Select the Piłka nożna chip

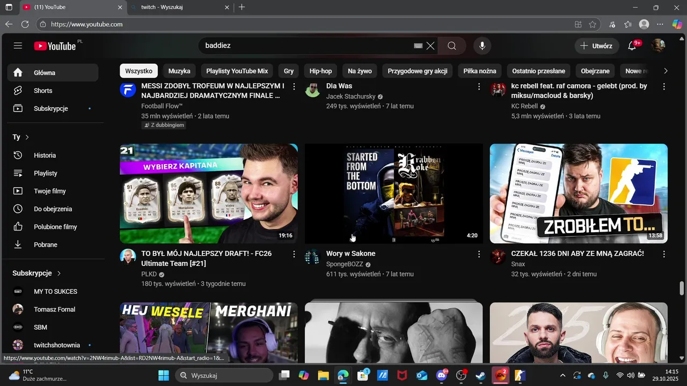[x=480, y=71]
